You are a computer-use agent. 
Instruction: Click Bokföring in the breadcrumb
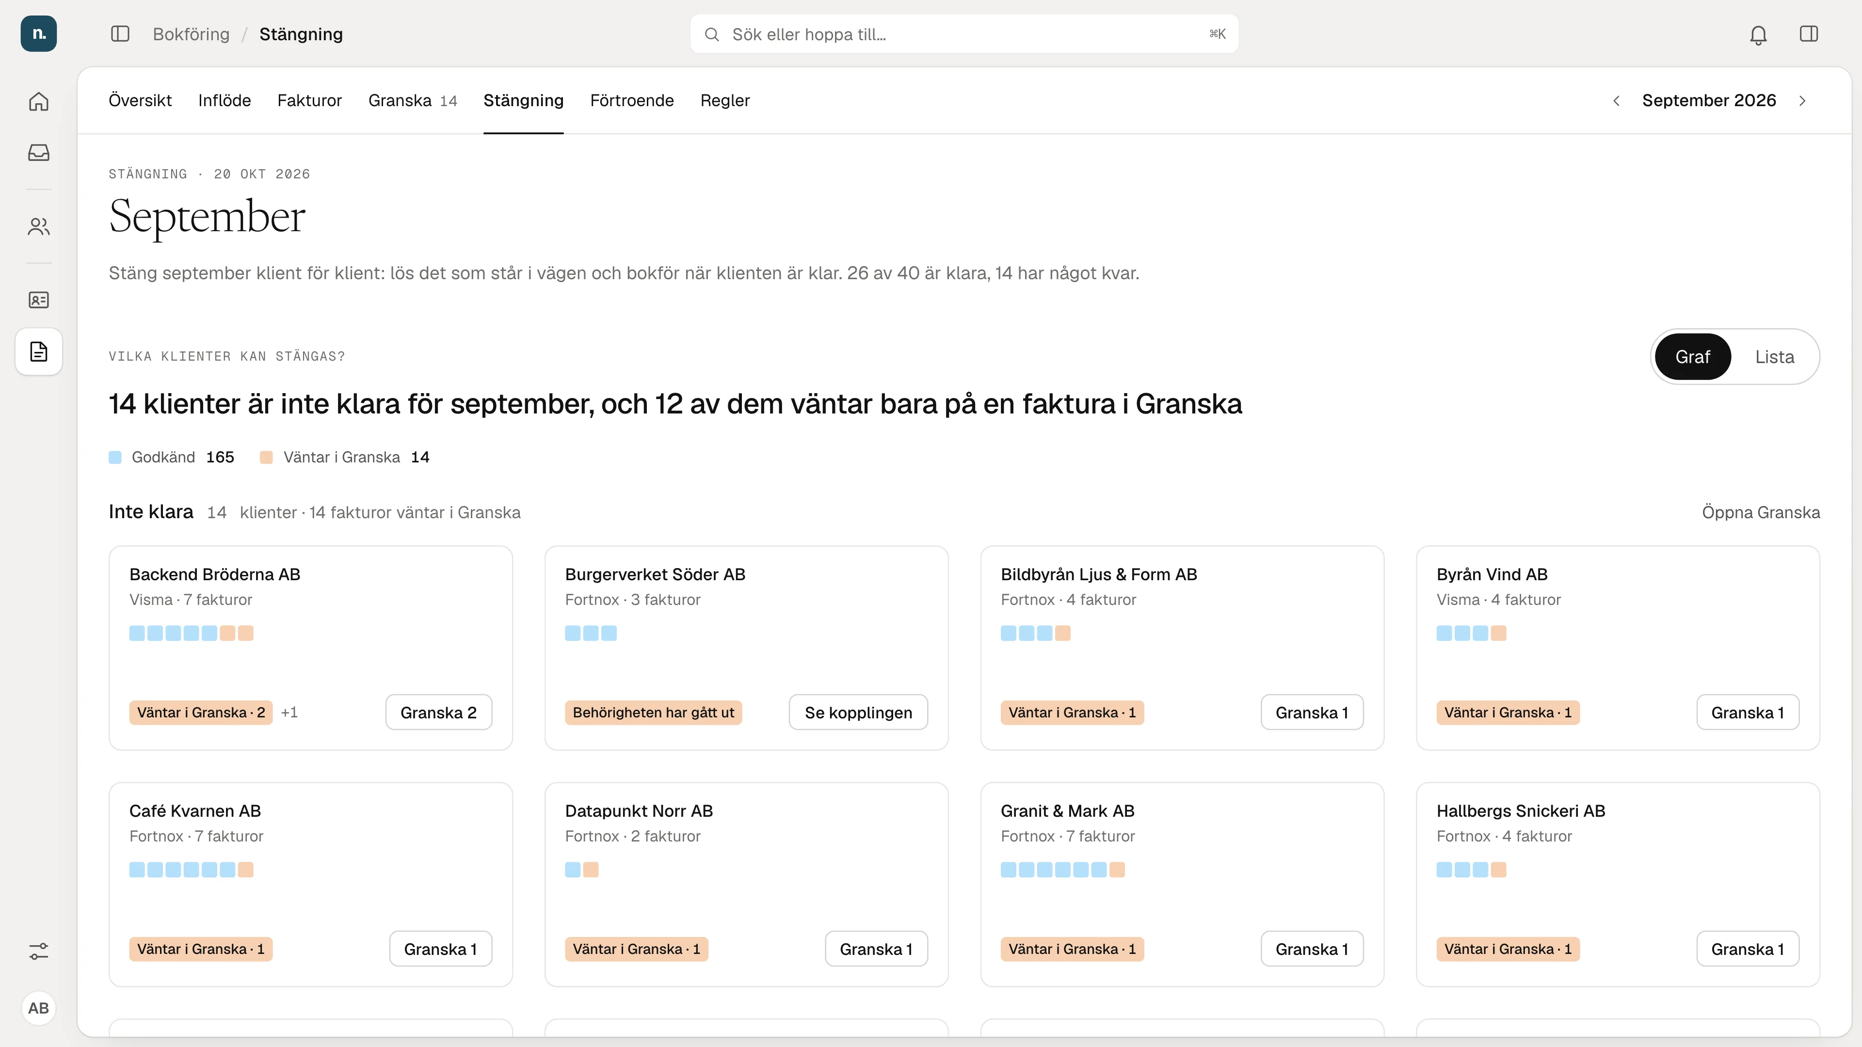(191, 34)
